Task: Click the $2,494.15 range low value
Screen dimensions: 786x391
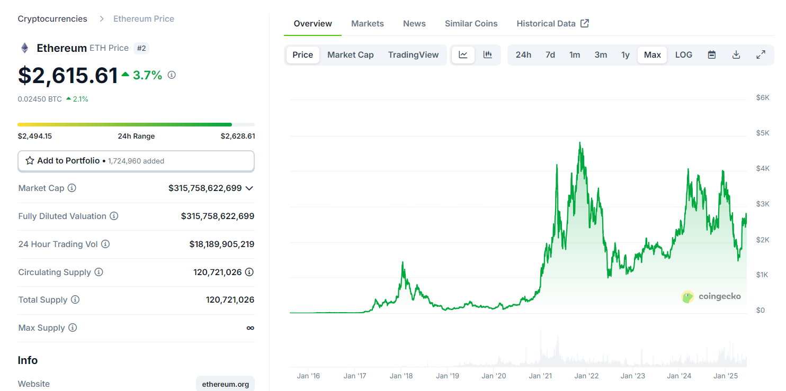Action: coord(35,136)
